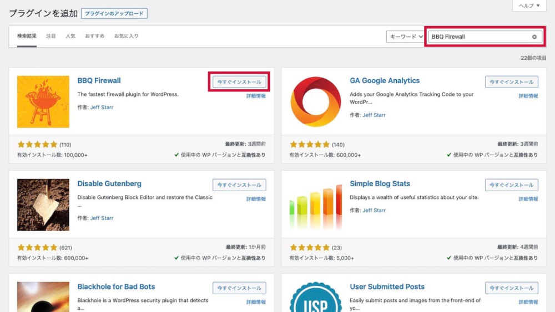Open the BBQ Firewall title link
Viewport: 555px width, 312px height.
[x=99, y=80]
